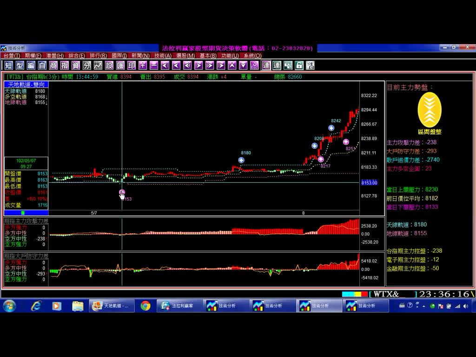This screenshot has width=476, height=357.
Task: Click the 編 toolbar icon
Action: pyautogui.click(x=31, y=65)
